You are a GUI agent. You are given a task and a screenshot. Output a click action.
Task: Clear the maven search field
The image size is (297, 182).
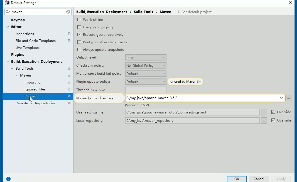(x=68, y=12)
